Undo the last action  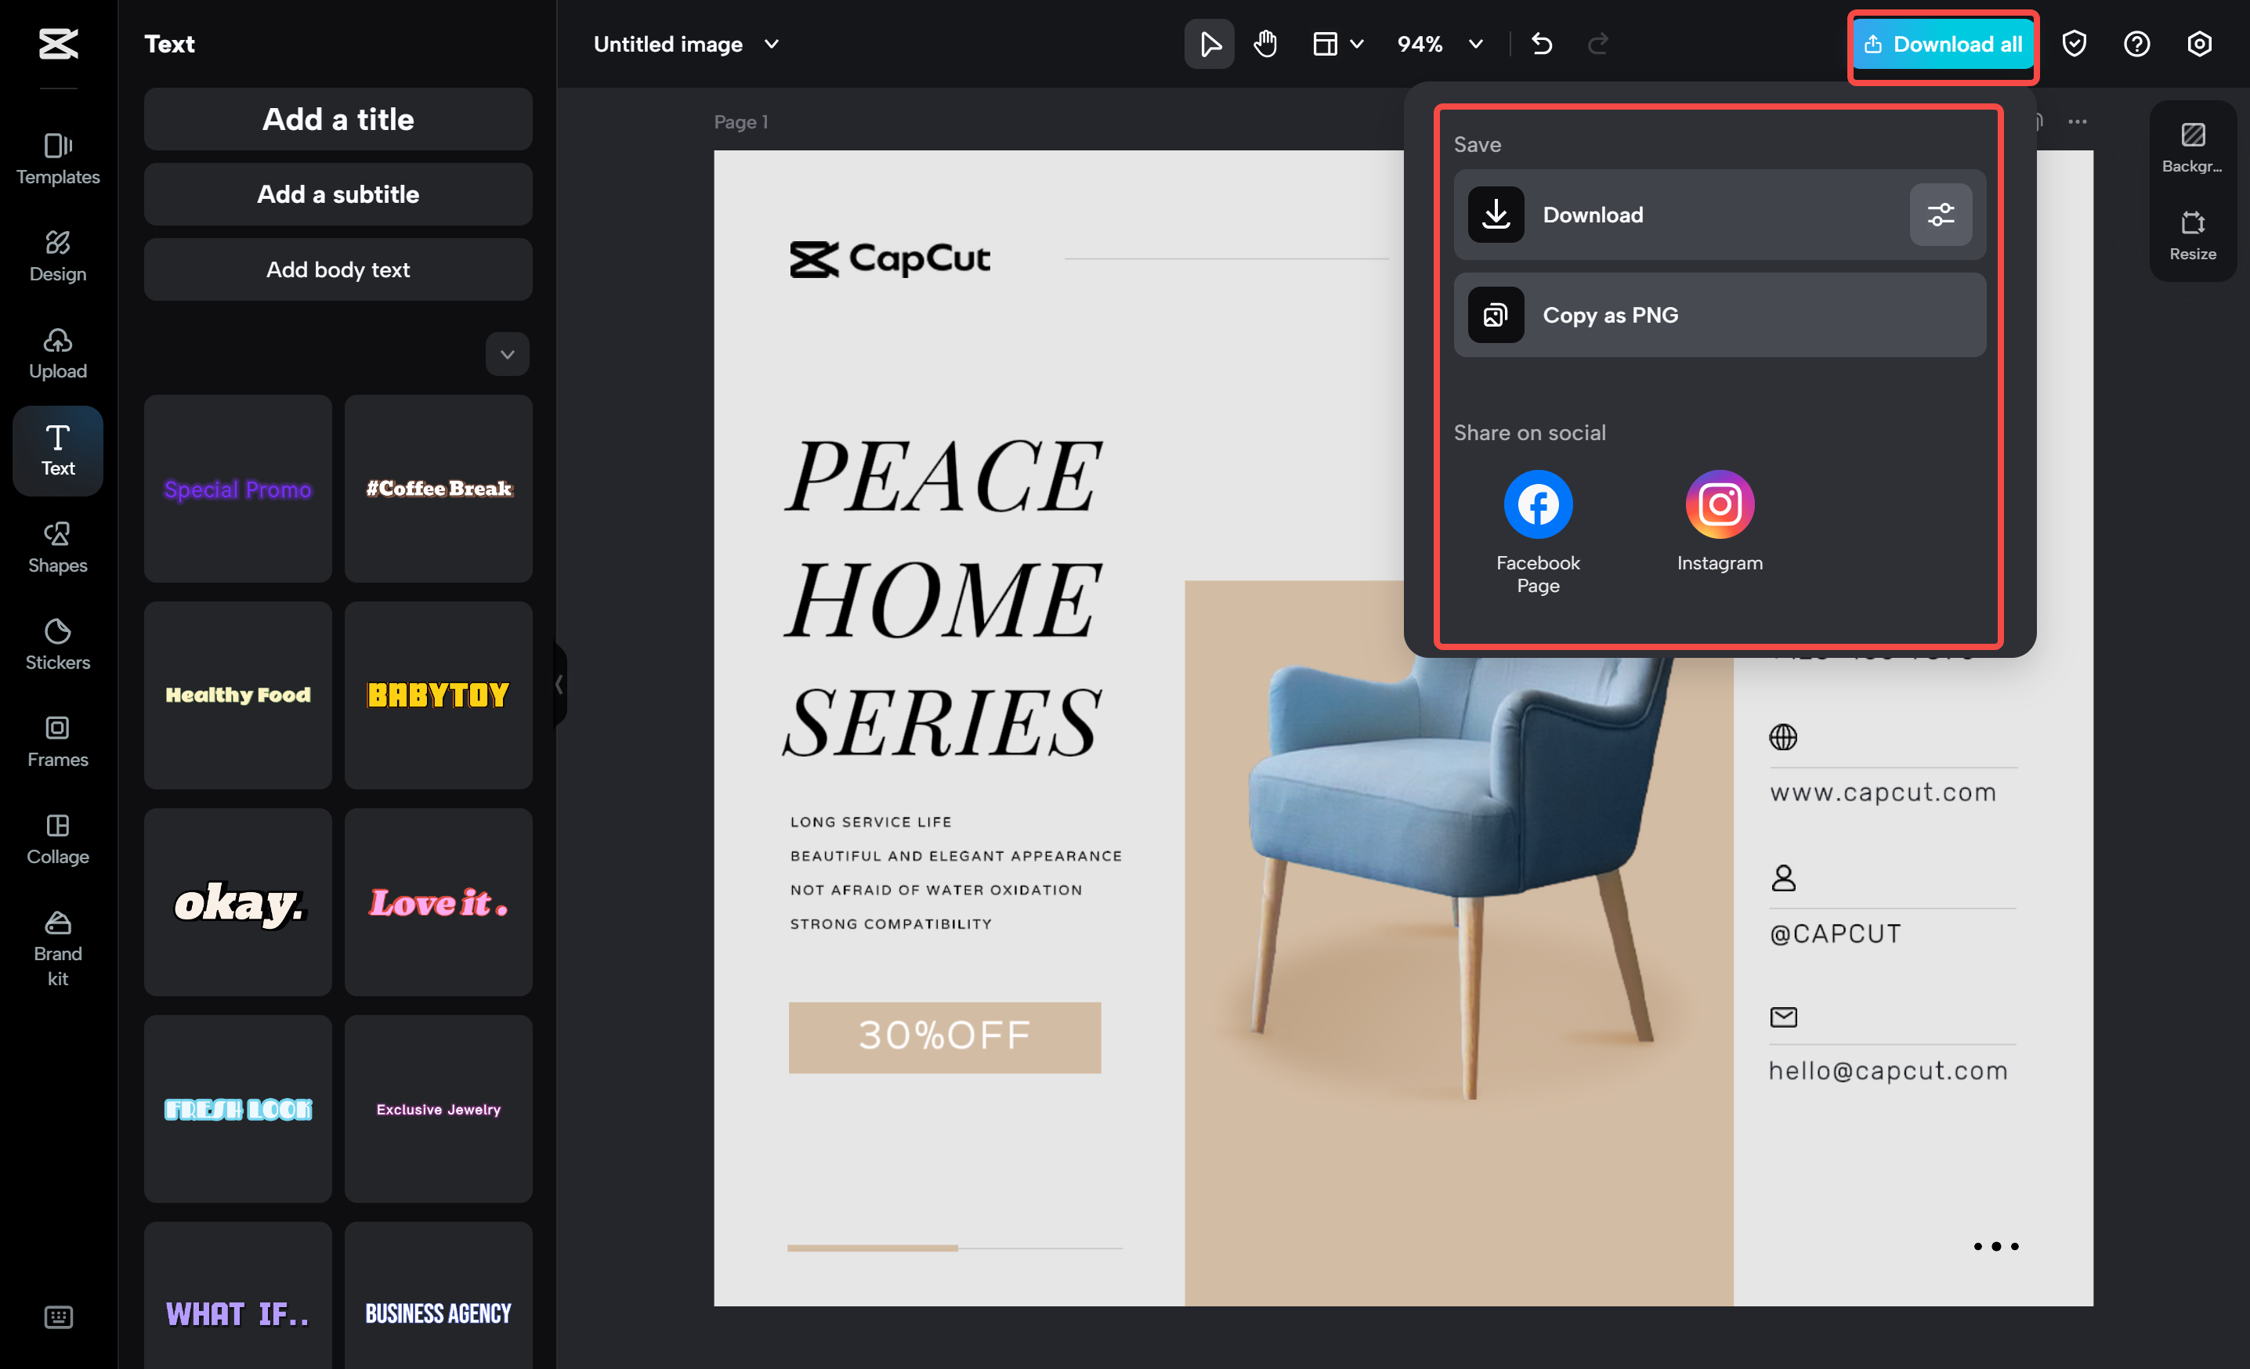1543,43
